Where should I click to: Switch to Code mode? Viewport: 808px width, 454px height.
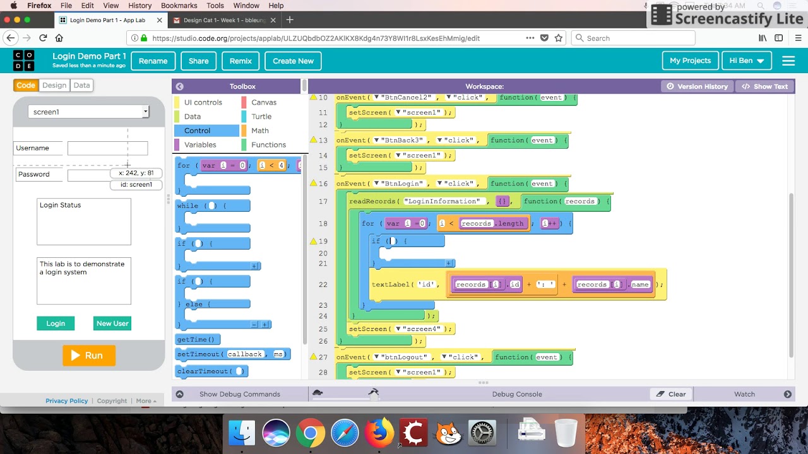(26, 85)
